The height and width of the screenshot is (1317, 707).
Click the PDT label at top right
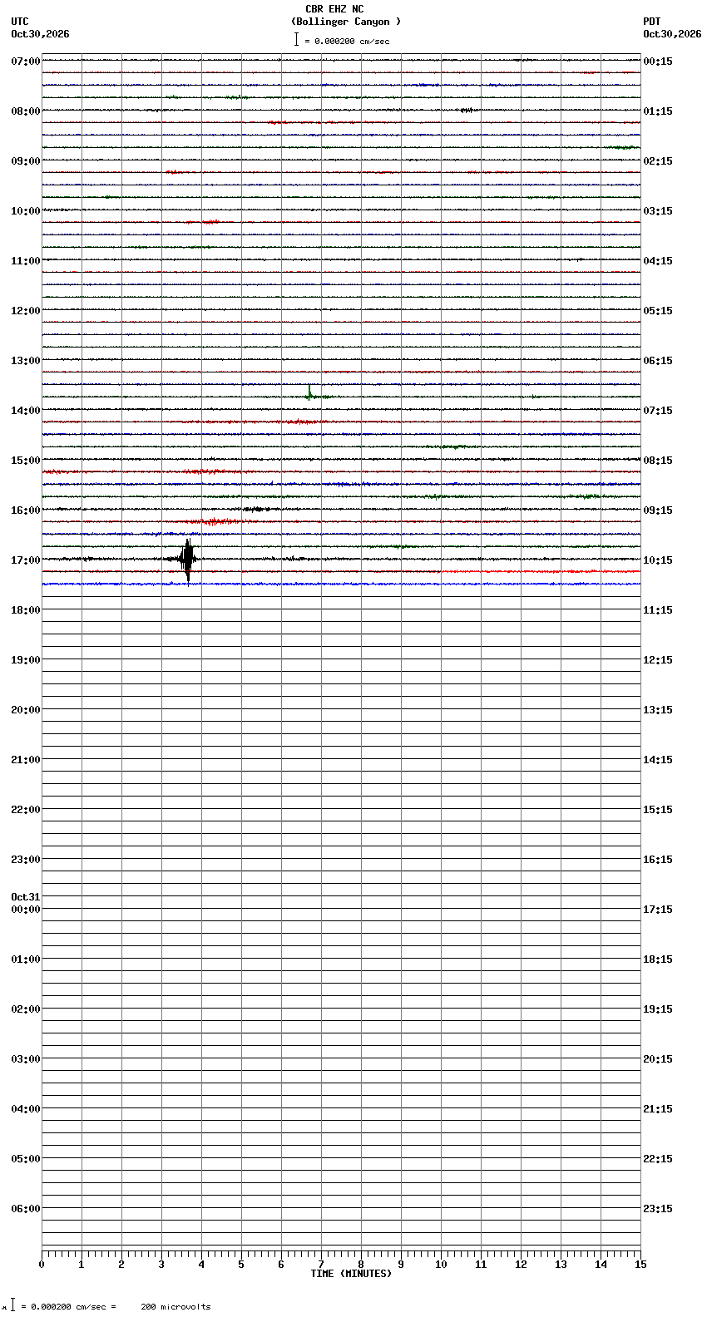652,22
